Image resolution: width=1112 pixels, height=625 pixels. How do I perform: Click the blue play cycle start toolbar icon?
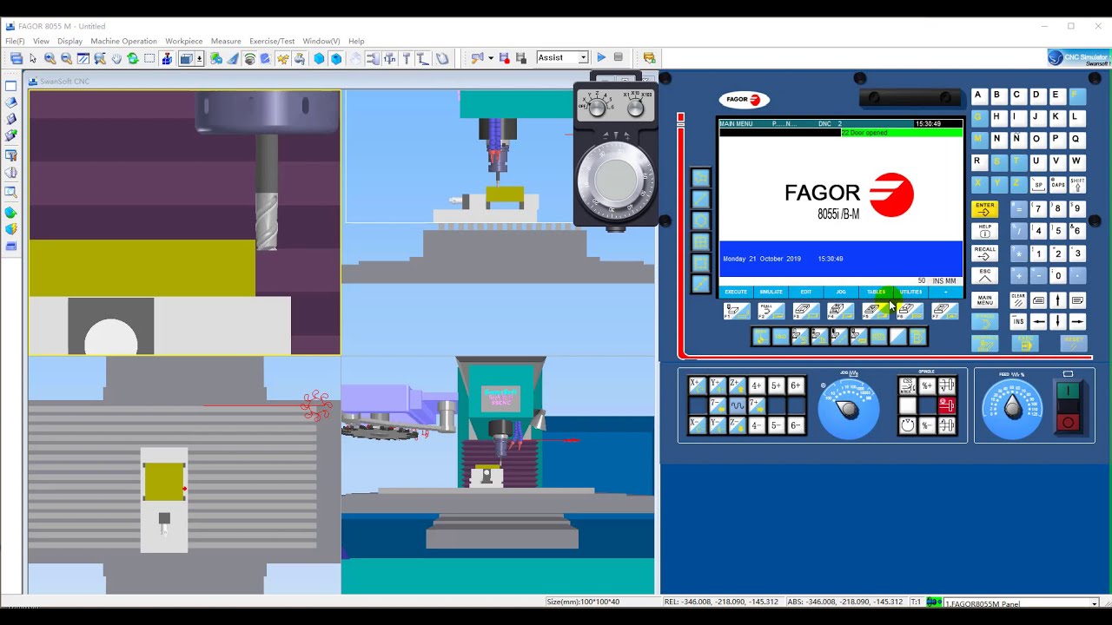tap(601, 57)
